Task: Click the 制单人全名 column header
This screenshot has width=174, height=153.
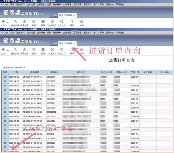Action: pos(122,72)
